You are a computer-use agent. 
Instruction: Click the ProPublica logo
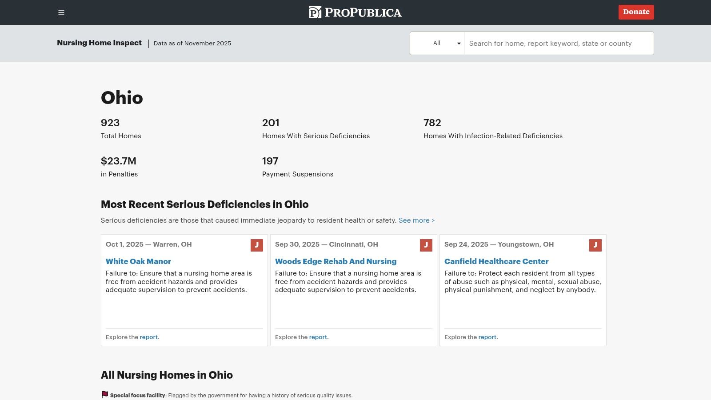[x=355, y=12]
